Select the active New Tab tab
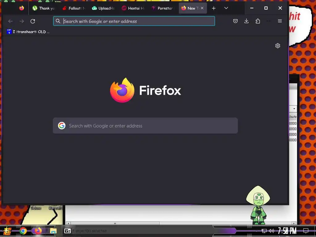Screen dimensions: 316x237 tap(193, 8)
